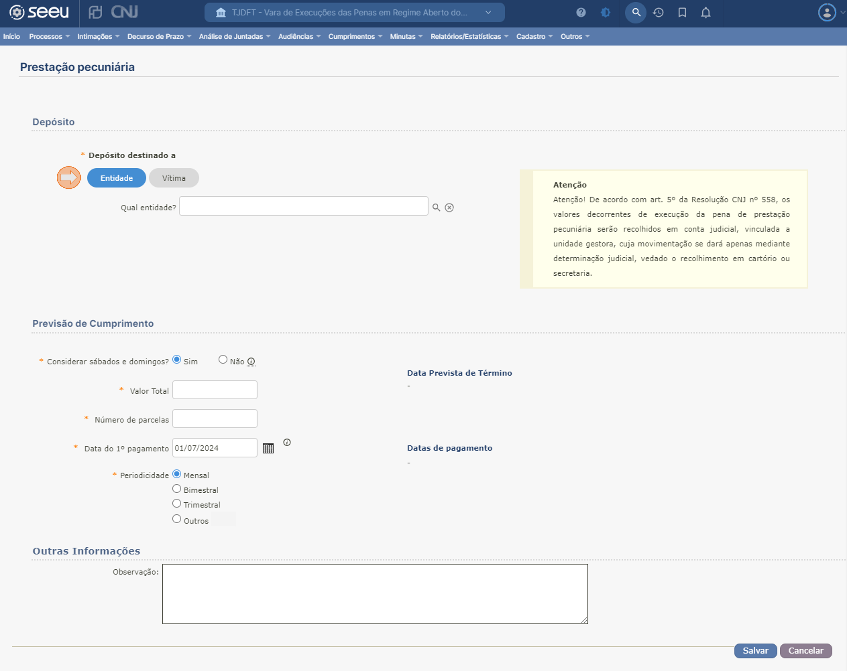The image size is (847, 671).
Task: Focus the Qual entidade field
Action: 303,206
